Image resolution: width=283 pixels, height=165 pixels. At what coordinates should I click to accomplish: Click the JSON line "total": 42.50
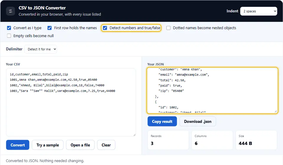172,80
